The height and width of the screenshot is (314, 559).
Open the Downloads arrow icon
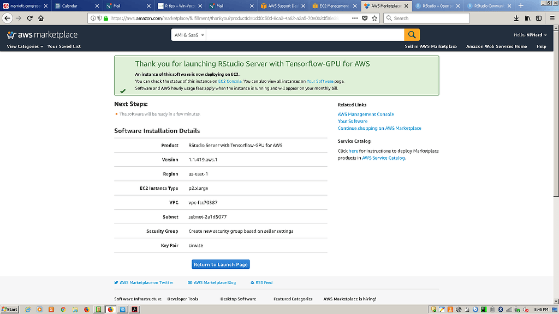click(x=516, y=18)
